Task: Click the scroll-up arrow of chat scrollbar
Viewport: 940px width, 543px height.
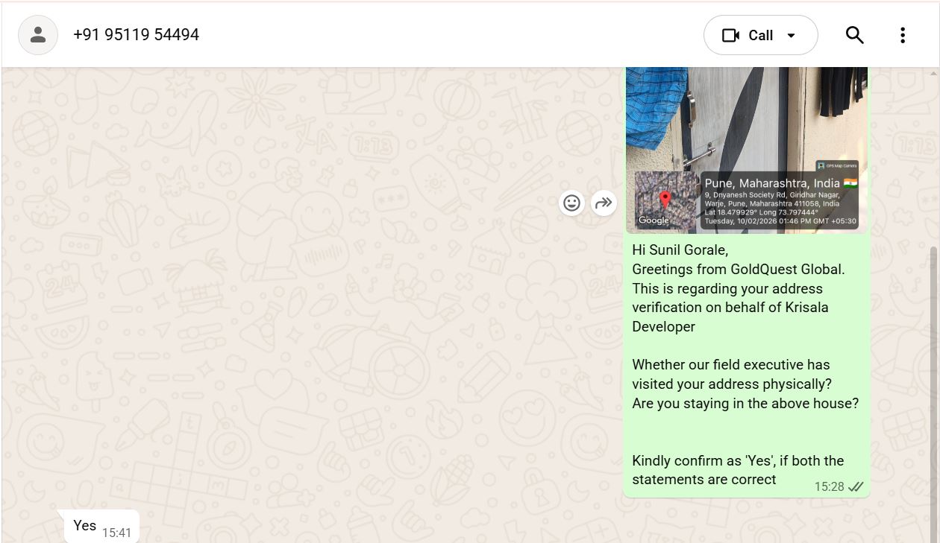Action: pyautogui.click(x=933, y=73)
